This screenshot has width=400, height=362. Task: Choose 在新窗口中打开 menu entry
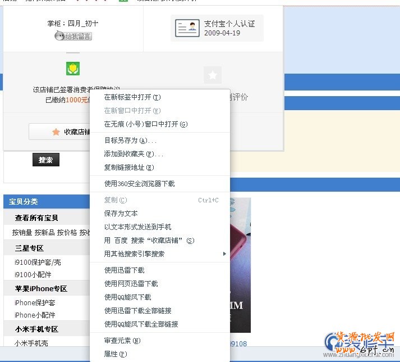pos(160,111)
